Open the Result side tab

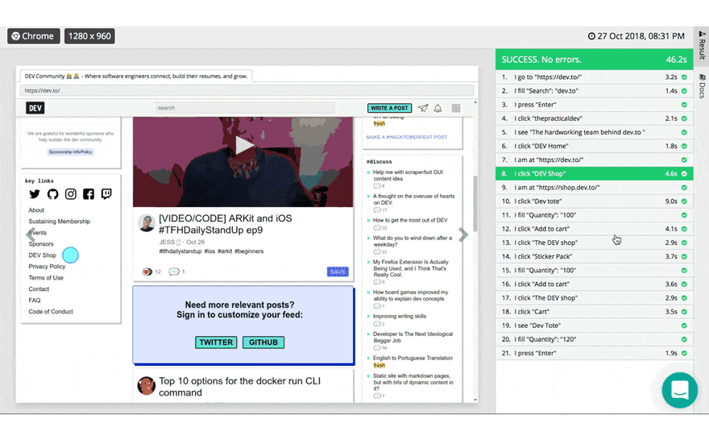(702, 46)
